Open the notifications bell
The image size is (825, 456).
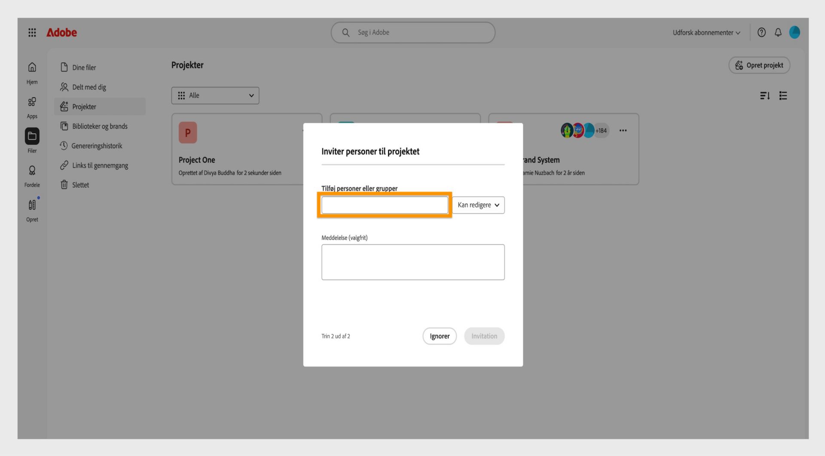click(778, 33)
